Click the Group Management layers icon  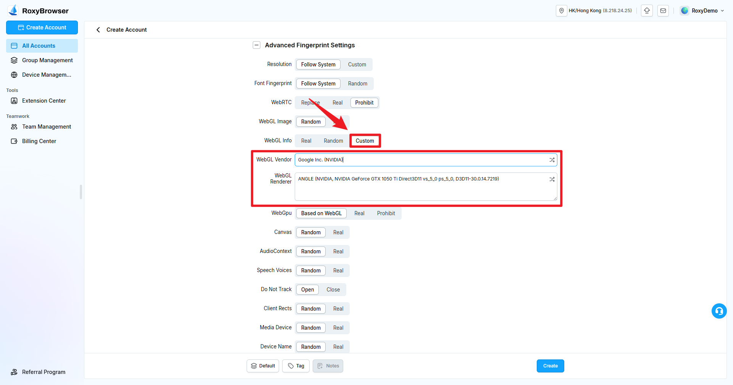(14, 60)
